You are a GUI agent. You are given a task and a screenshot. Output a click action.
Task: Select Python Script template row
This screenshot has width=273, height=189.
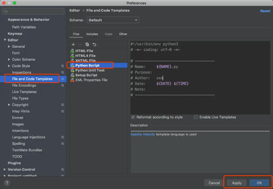click(99, 66)
